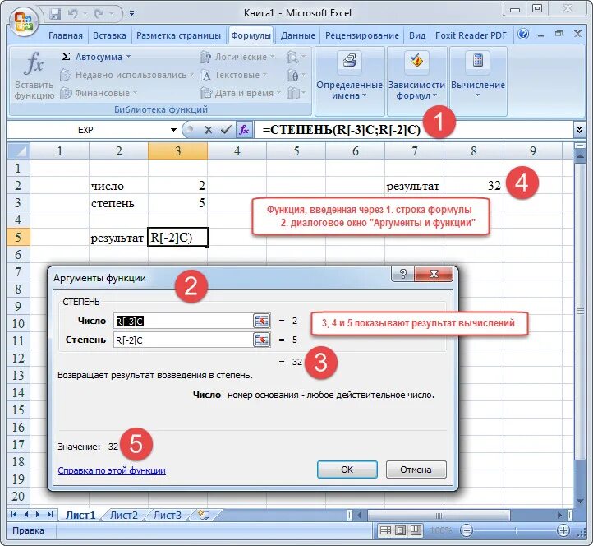Screen dimensions: 593x546
Task: Click cell with value 32 in column 8
Action: tap(473, 186)
